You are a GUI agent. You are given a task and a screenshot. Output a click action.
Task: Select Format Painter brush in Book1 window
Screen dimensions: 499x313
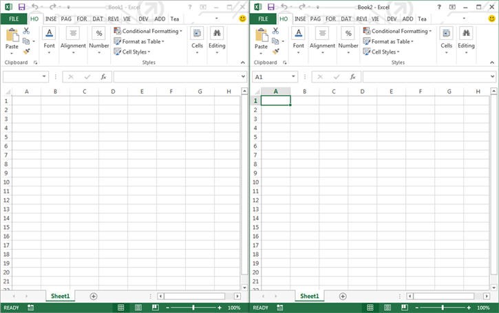coord(26,51)
